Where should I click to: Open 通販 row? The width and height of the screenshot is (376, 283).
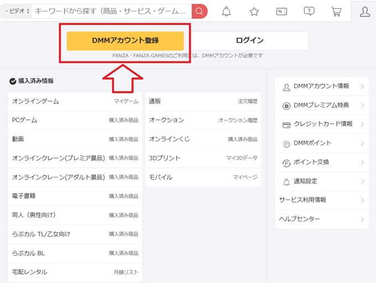(203, 101)
